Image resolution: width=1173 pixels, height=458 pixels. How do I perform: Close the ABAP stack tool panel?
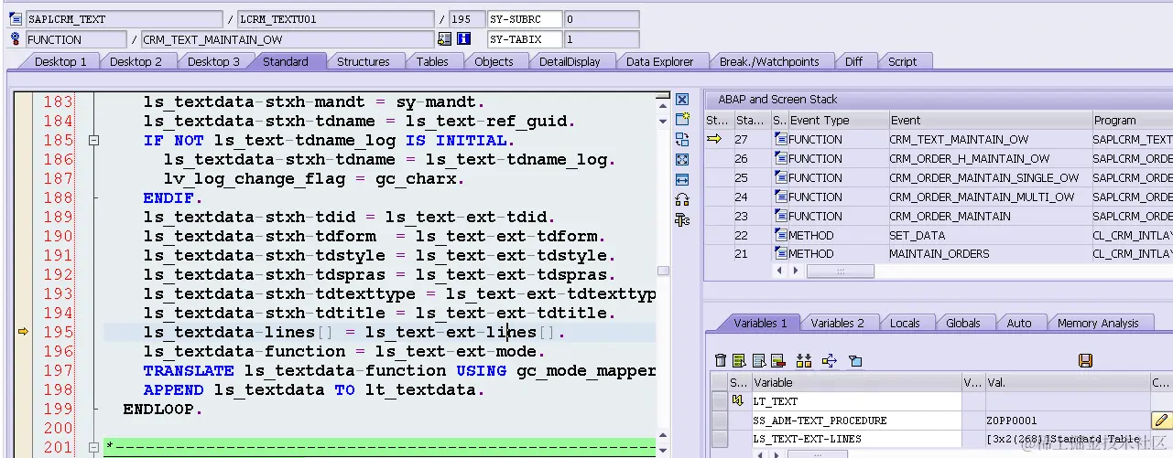tap(682, 99)
